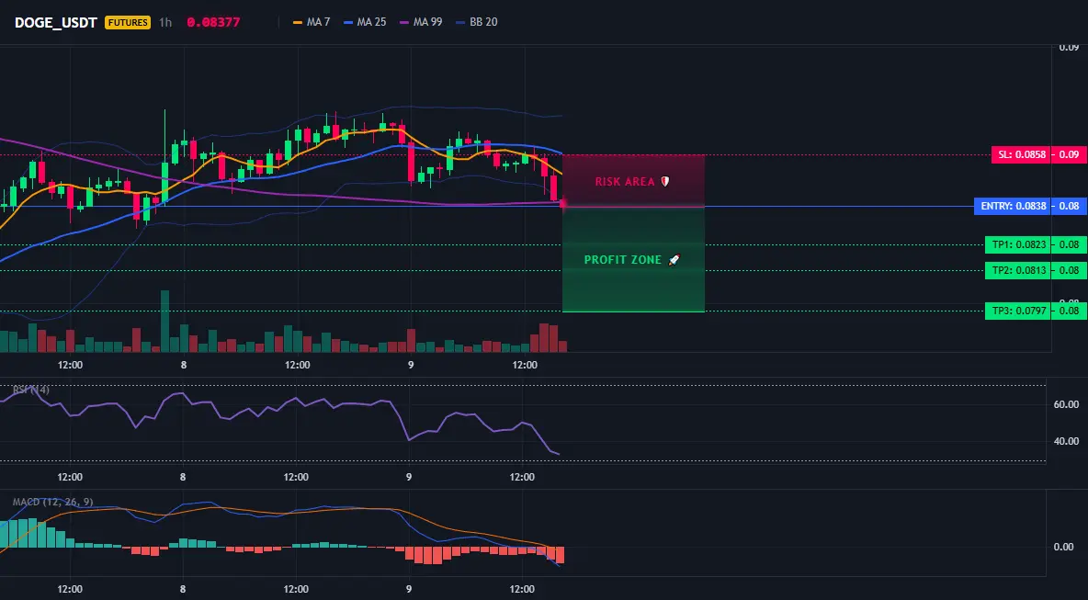Select the 1h timeframe label
The image size is (1088, 600).
point(165,22)
